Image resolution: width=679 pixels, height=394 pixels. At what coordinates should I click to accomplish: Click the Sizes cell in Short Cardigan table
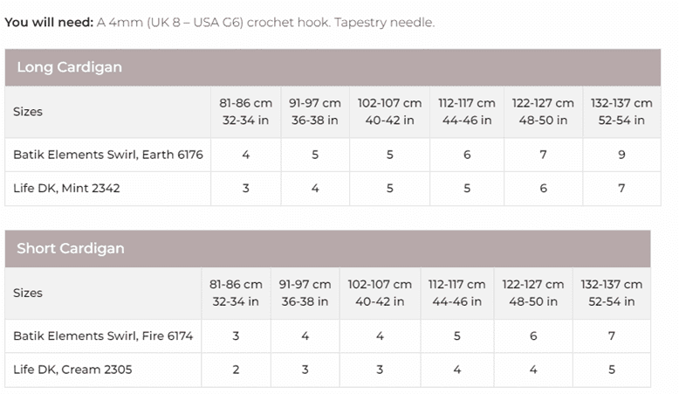[x=28, y=293]
